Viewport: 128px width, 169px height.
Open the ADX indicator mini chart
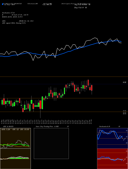15,138
